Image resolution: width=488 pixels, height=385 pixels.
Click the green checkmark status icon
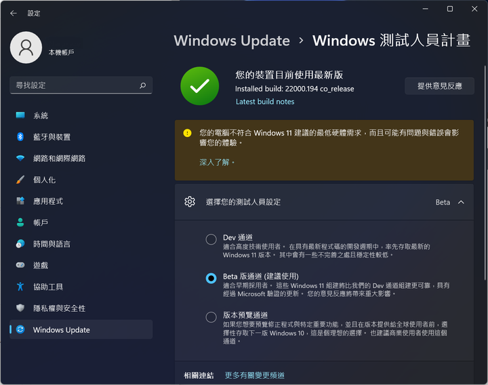pos(200,86)
